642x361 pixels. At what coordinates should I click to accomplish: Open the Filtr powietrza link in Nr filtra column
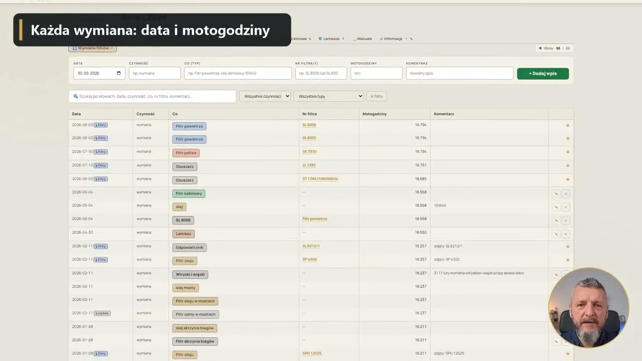pos(314,219)
